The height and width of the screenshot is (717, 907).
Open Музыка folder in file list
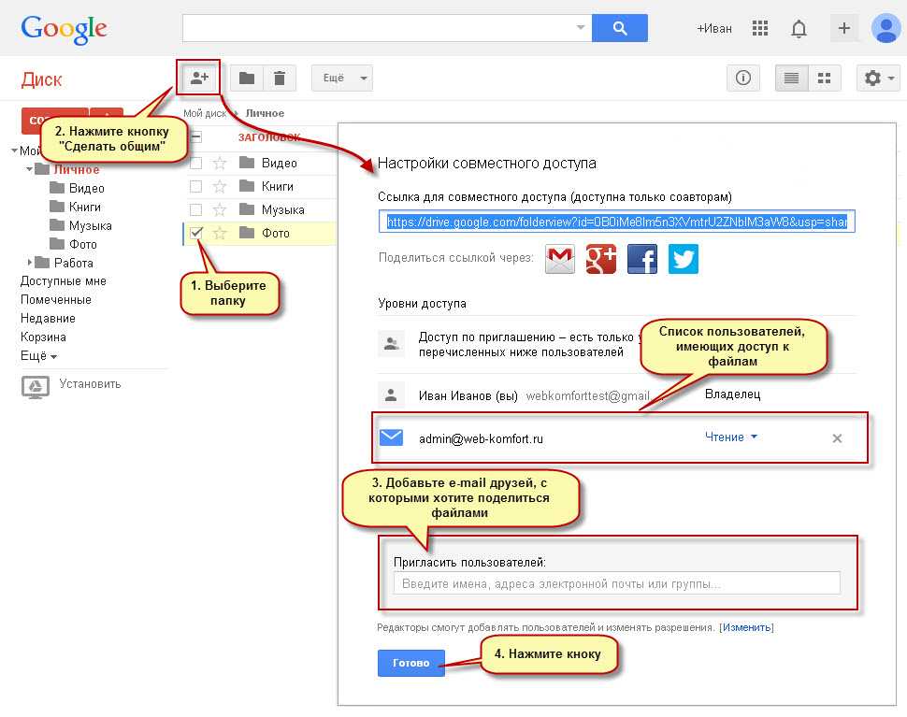[282, 209]
